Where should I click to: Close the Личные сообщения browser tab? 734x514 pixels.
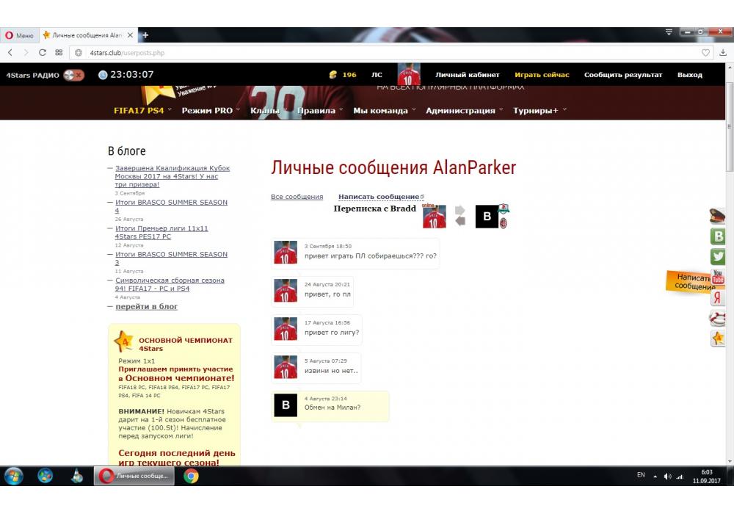130,35
